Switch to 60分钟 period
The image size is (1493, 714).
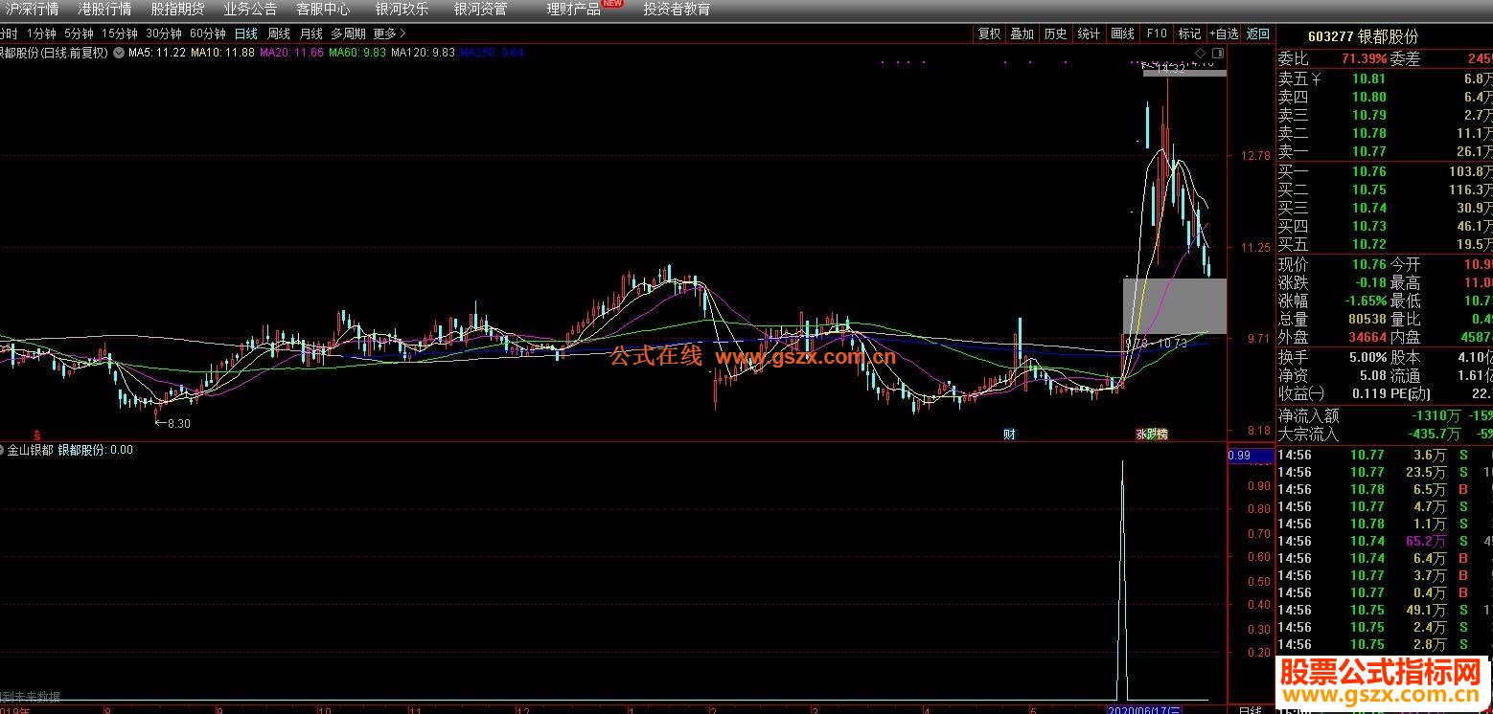[208, 33]
